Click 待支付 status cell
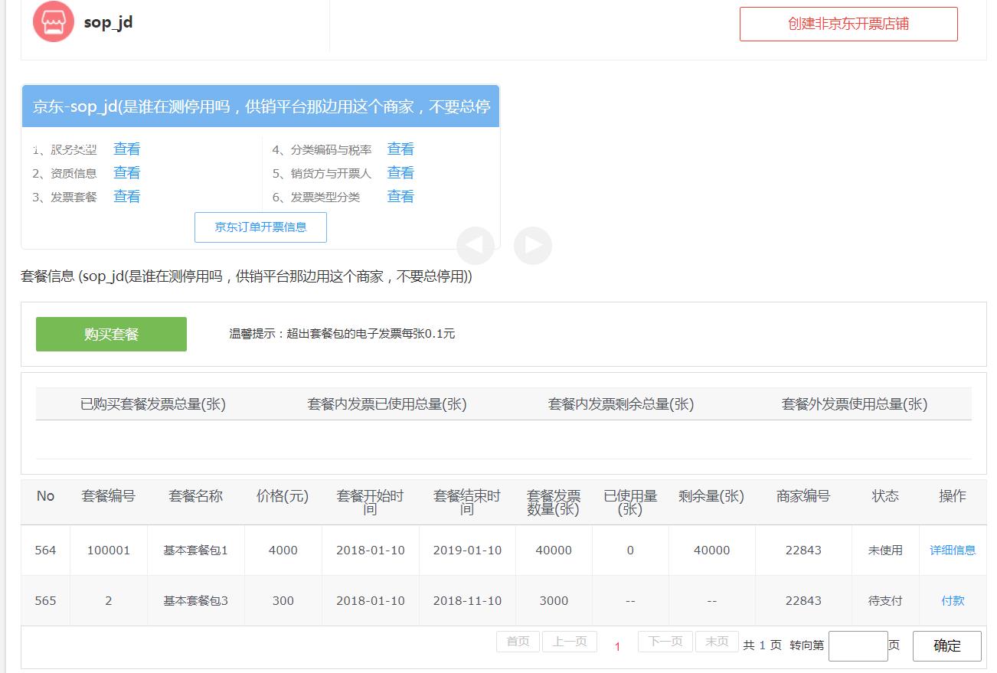This screenshot has height=673, width=997. (885, 600)
